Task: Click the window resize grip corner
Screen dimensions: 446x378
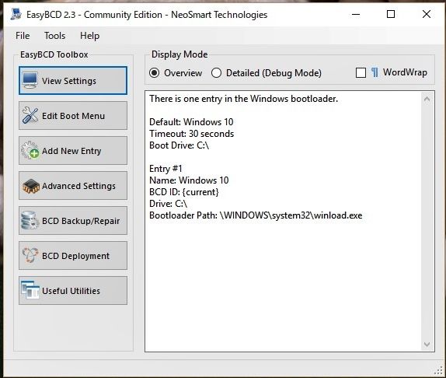Action: [x=439, y=370]
